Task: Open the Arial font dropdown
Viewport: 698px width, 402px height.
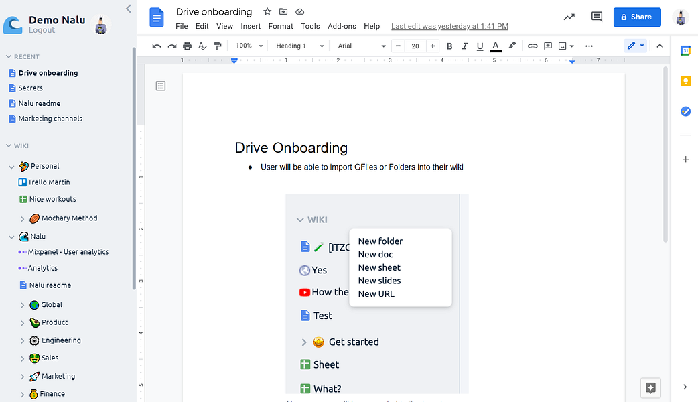Action: point(361,46)
